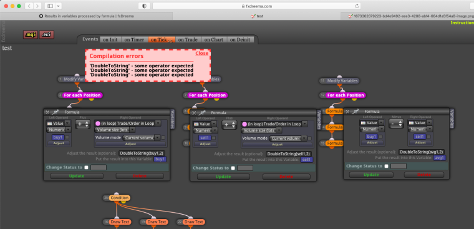
Task: Open the privacy report shield icon
Action: click(x=144, y=6)
